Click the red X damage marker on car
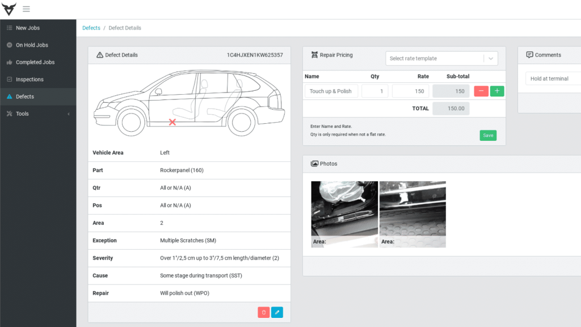The image size is (581, 327). tap(172, 122)
